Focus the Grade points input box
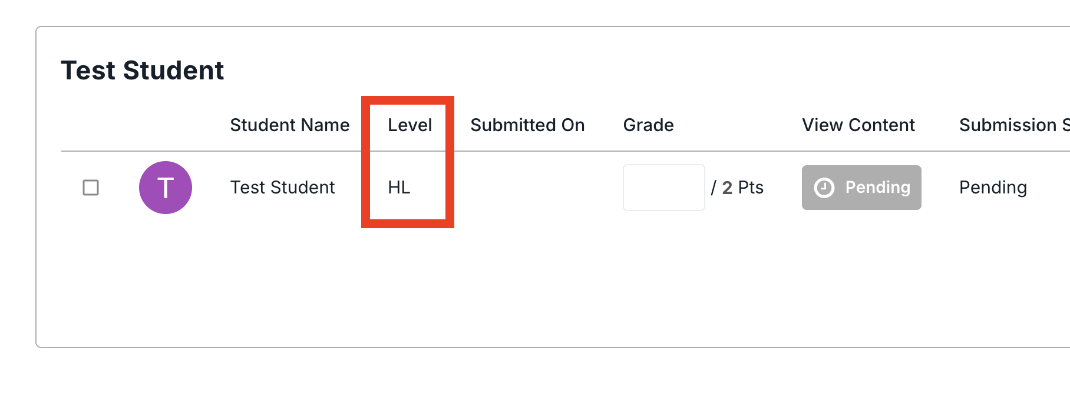Viewport: 1070px width, 401px height. click(664, 188)
